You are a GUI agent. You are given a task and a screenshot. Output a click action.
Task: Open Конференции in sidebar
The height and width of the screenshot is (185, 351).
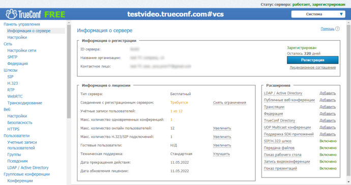pyautogui.click(x=20, y=181)
